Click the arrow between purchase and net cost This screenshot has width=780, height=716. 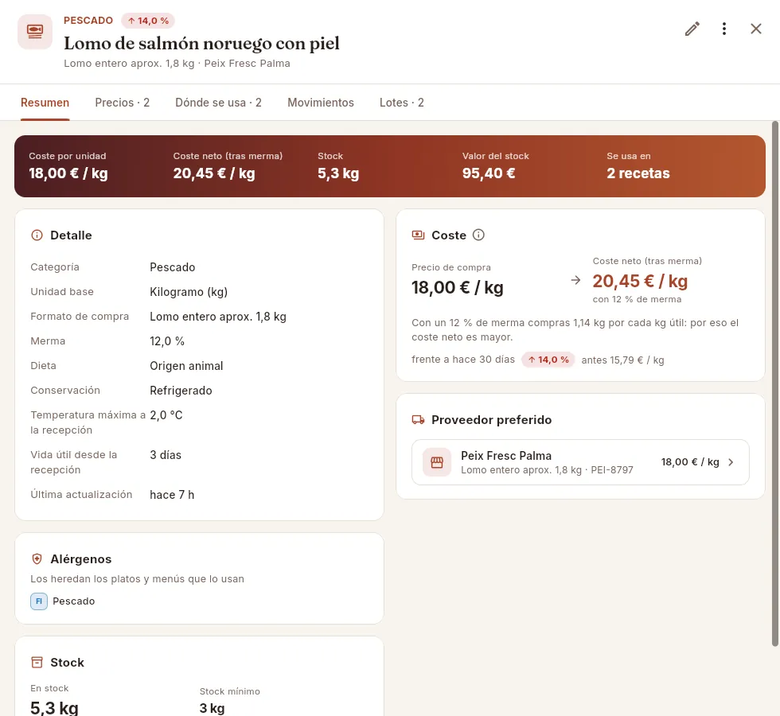point(575,280)
